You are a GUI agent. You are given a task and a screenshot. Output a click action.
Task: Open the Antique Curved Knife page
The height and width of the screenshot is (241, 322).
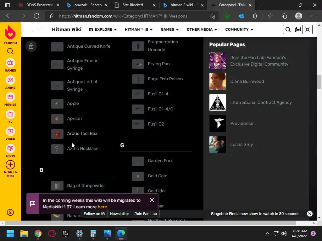89,46
